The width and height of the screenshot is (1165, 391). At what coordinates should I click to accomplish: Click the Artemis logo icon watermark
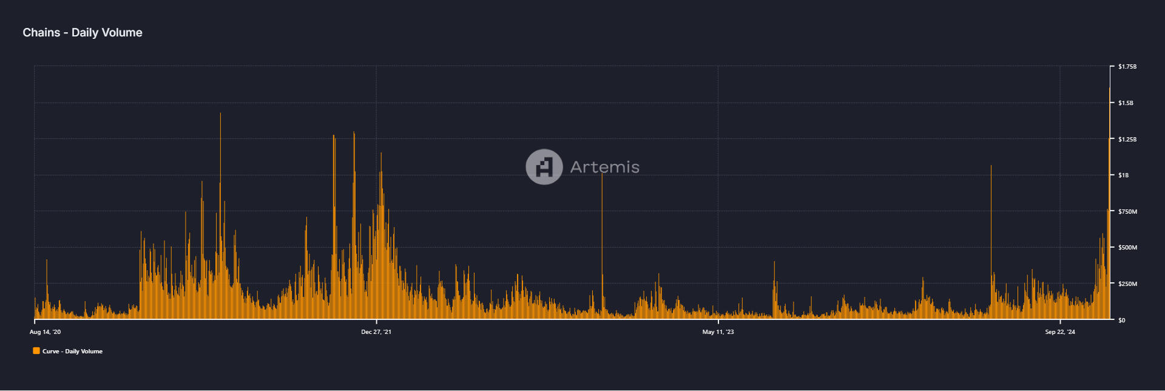pos(544,167)
